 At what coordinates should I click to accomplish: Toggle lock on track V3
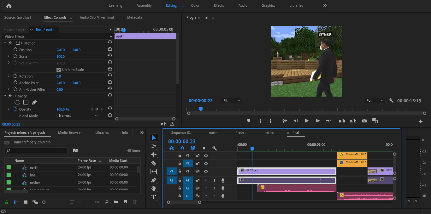[x=180, y=155]
